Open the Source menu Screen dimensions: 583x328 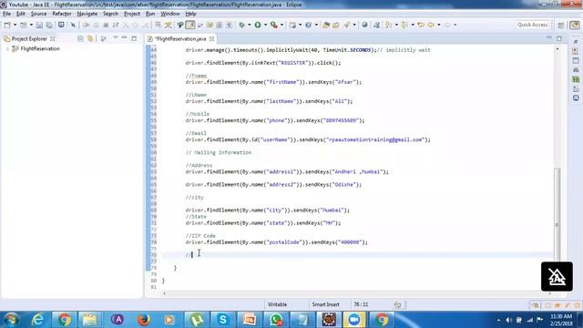[38, 14]
